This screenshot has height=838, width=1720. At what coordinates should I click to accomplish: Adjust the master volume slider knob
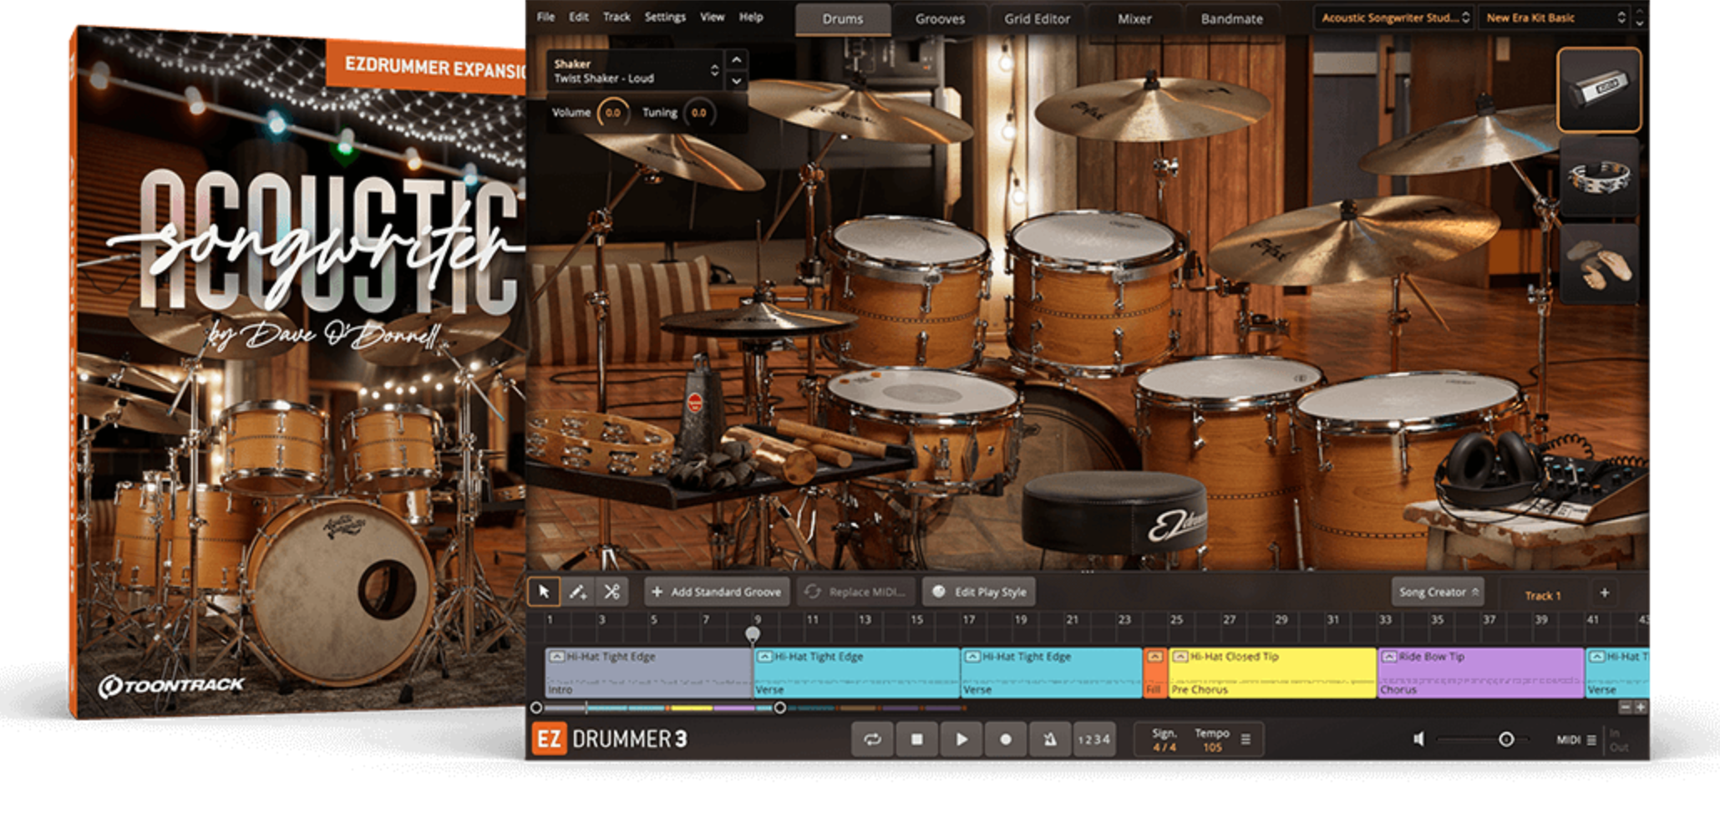coord(1506,739)
